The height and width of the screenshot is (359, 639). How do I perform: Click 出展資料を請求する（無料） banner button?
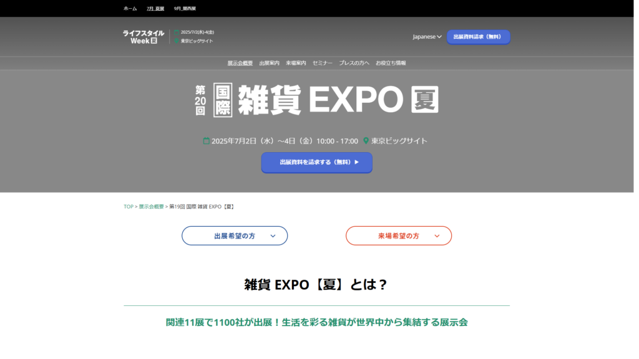point(316,163)
